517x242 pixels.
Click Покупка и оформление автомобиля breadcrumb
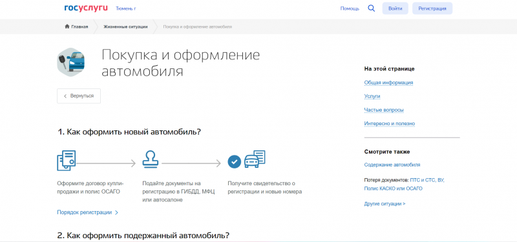tap(198, 26)
